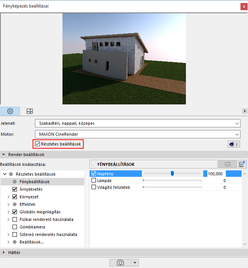Click the Lámpák intensity slider

click(172, 180)
